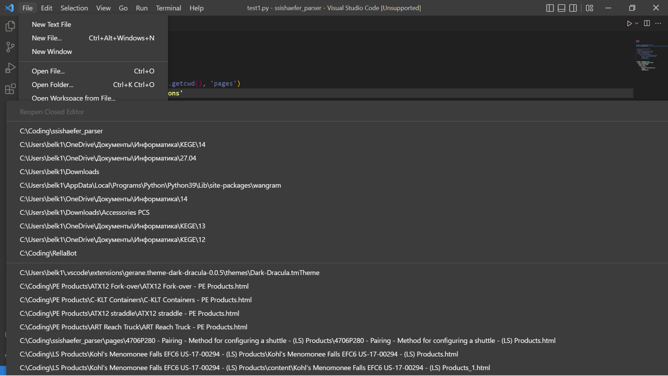Open the Source Control view

[10, 47]
